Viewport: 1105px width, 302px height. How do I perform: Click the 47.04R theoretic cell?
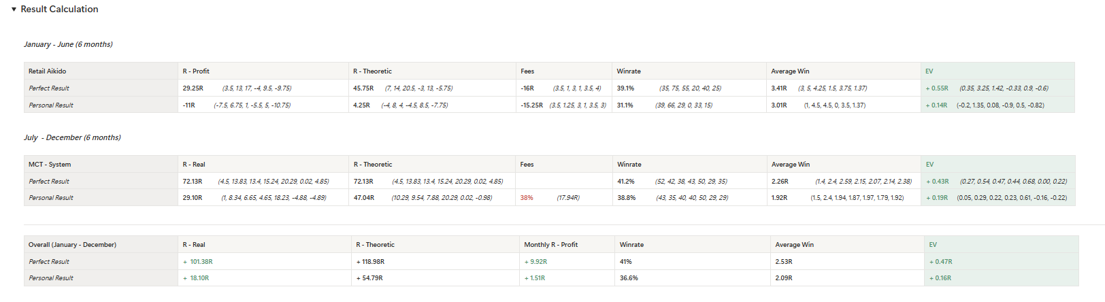pos(432,197)
